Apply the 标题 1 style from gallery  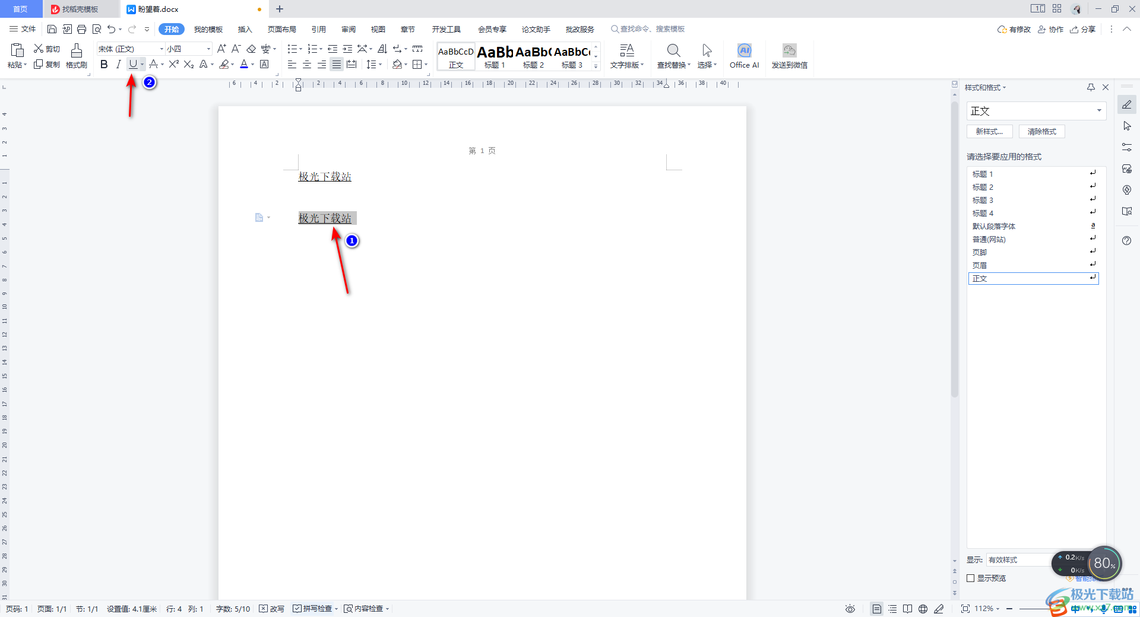495,56
